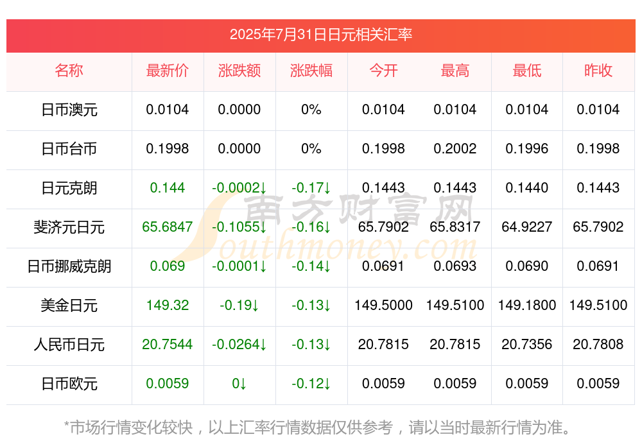
Task: Select 斐济元日元 high value 65.8317
Action: coord(455,227)
